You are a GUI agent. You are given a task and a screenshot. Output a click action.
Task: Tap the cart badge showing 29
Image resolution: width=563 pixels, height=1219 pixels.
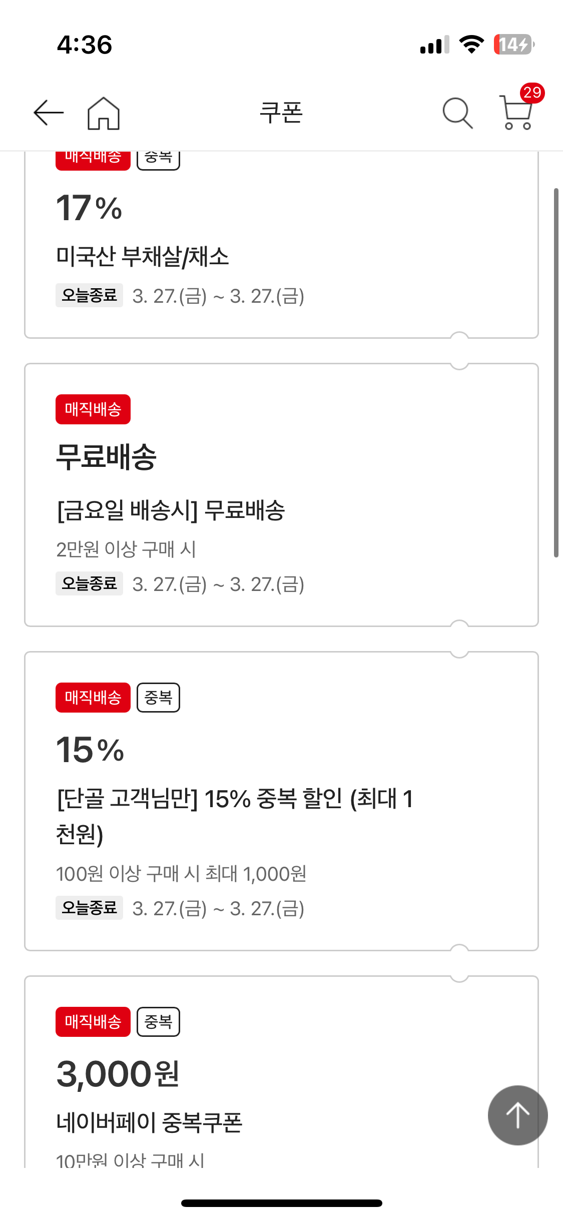(x=531, y=93)
